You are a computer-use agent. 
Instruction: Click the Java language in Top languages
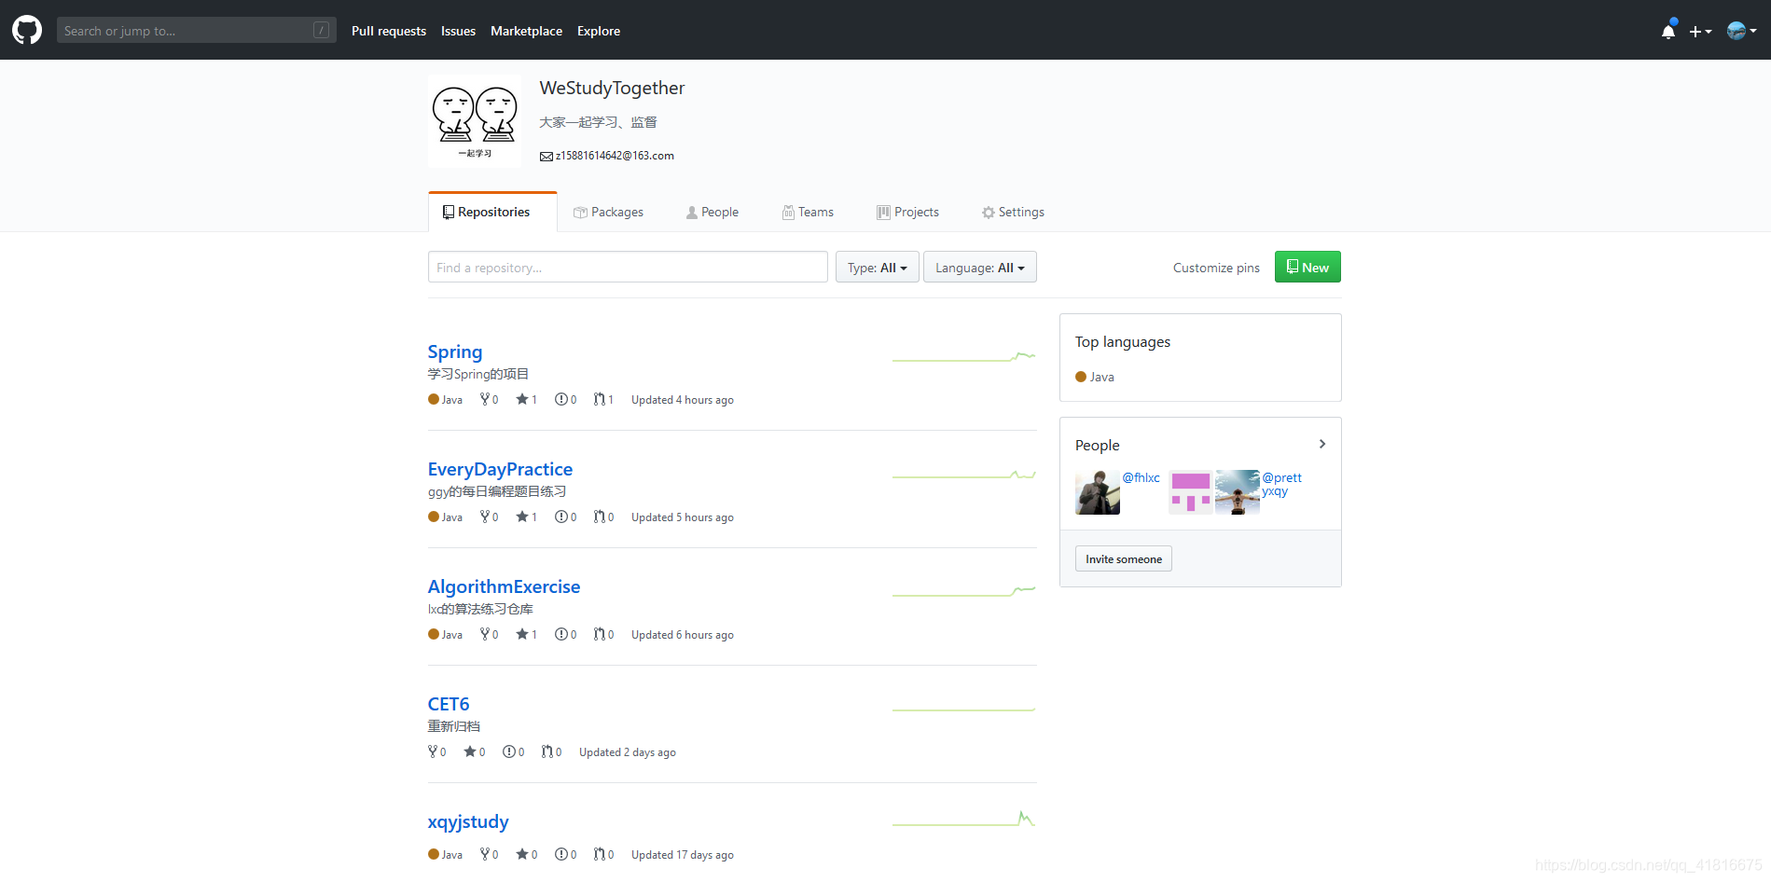pyautogui.click(x=1095, y=377)
